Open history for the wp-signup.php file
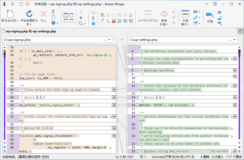 (113, 40)
